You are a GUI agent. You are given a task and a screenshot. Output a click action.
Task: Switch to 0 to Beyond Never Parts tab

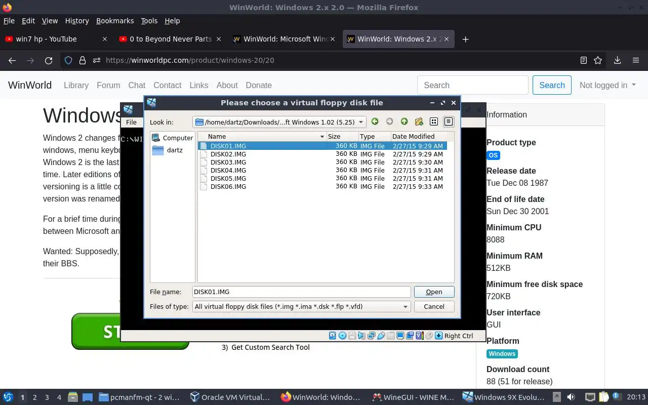pyautogui.click(x=170, y=39)
